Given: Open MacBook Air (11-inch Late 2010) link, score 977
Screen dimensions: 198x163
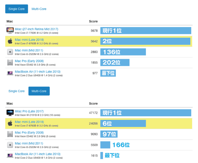Looking at the screenshot, I should point(38,71).
